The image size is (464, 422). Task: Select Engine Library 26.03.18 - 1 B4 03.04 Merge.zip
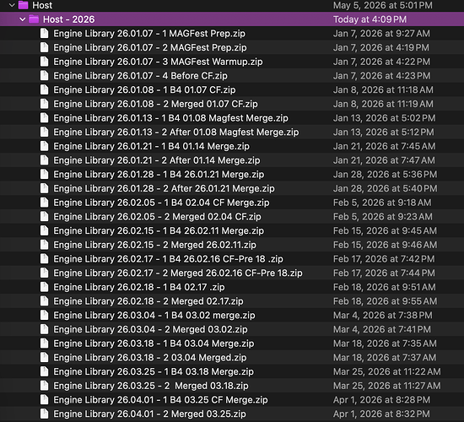(154, 344)
